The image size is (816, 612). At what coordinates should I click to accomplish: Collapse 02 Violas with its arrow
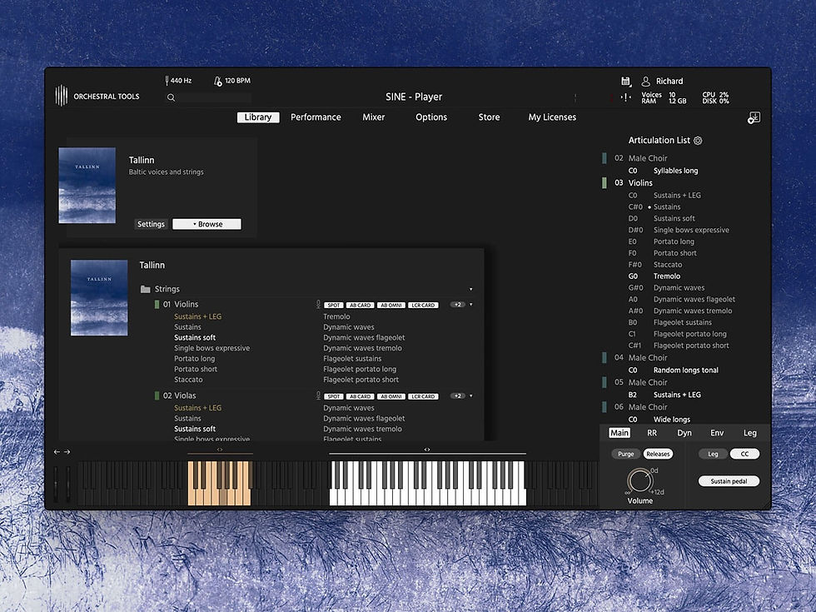pos(471,396)
